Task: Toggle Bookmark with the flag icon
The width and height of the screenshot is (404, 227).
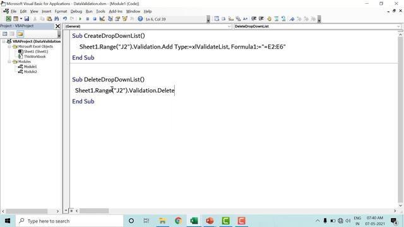Action: pos(292,19)
